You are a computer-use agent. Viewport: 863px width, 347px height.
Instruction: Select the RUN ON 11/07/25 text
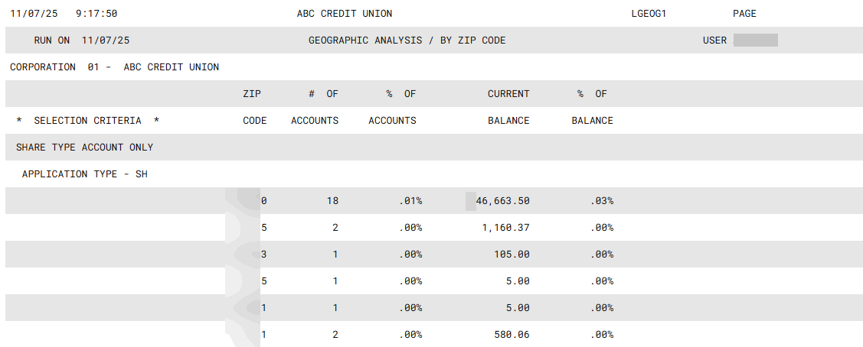(82, 41)
